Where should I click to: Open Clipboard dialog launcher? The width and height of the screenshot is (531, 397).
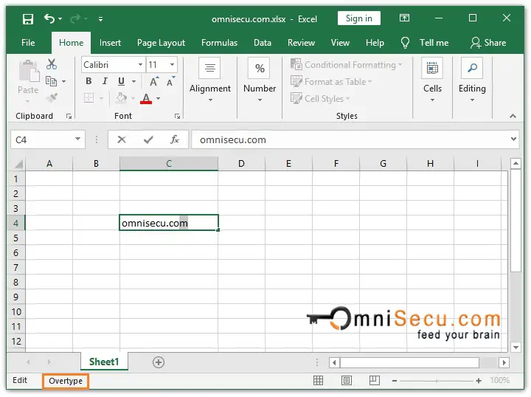tap(69, 117)
